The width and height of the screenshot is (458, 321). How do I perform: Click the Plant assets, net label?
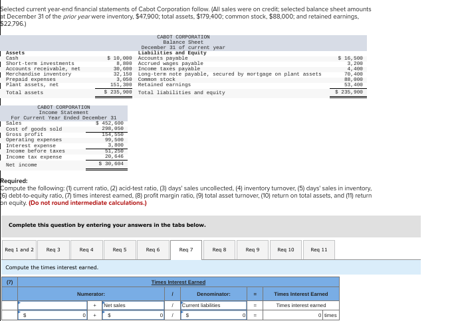(32, 84)
